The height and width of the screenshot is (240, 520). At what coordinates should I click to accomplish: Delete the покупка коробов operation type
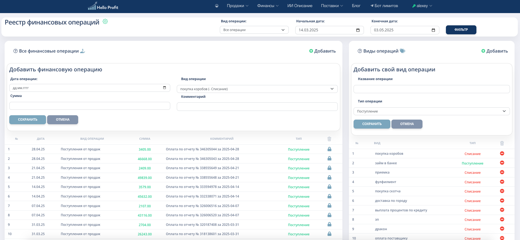(502, 153)
